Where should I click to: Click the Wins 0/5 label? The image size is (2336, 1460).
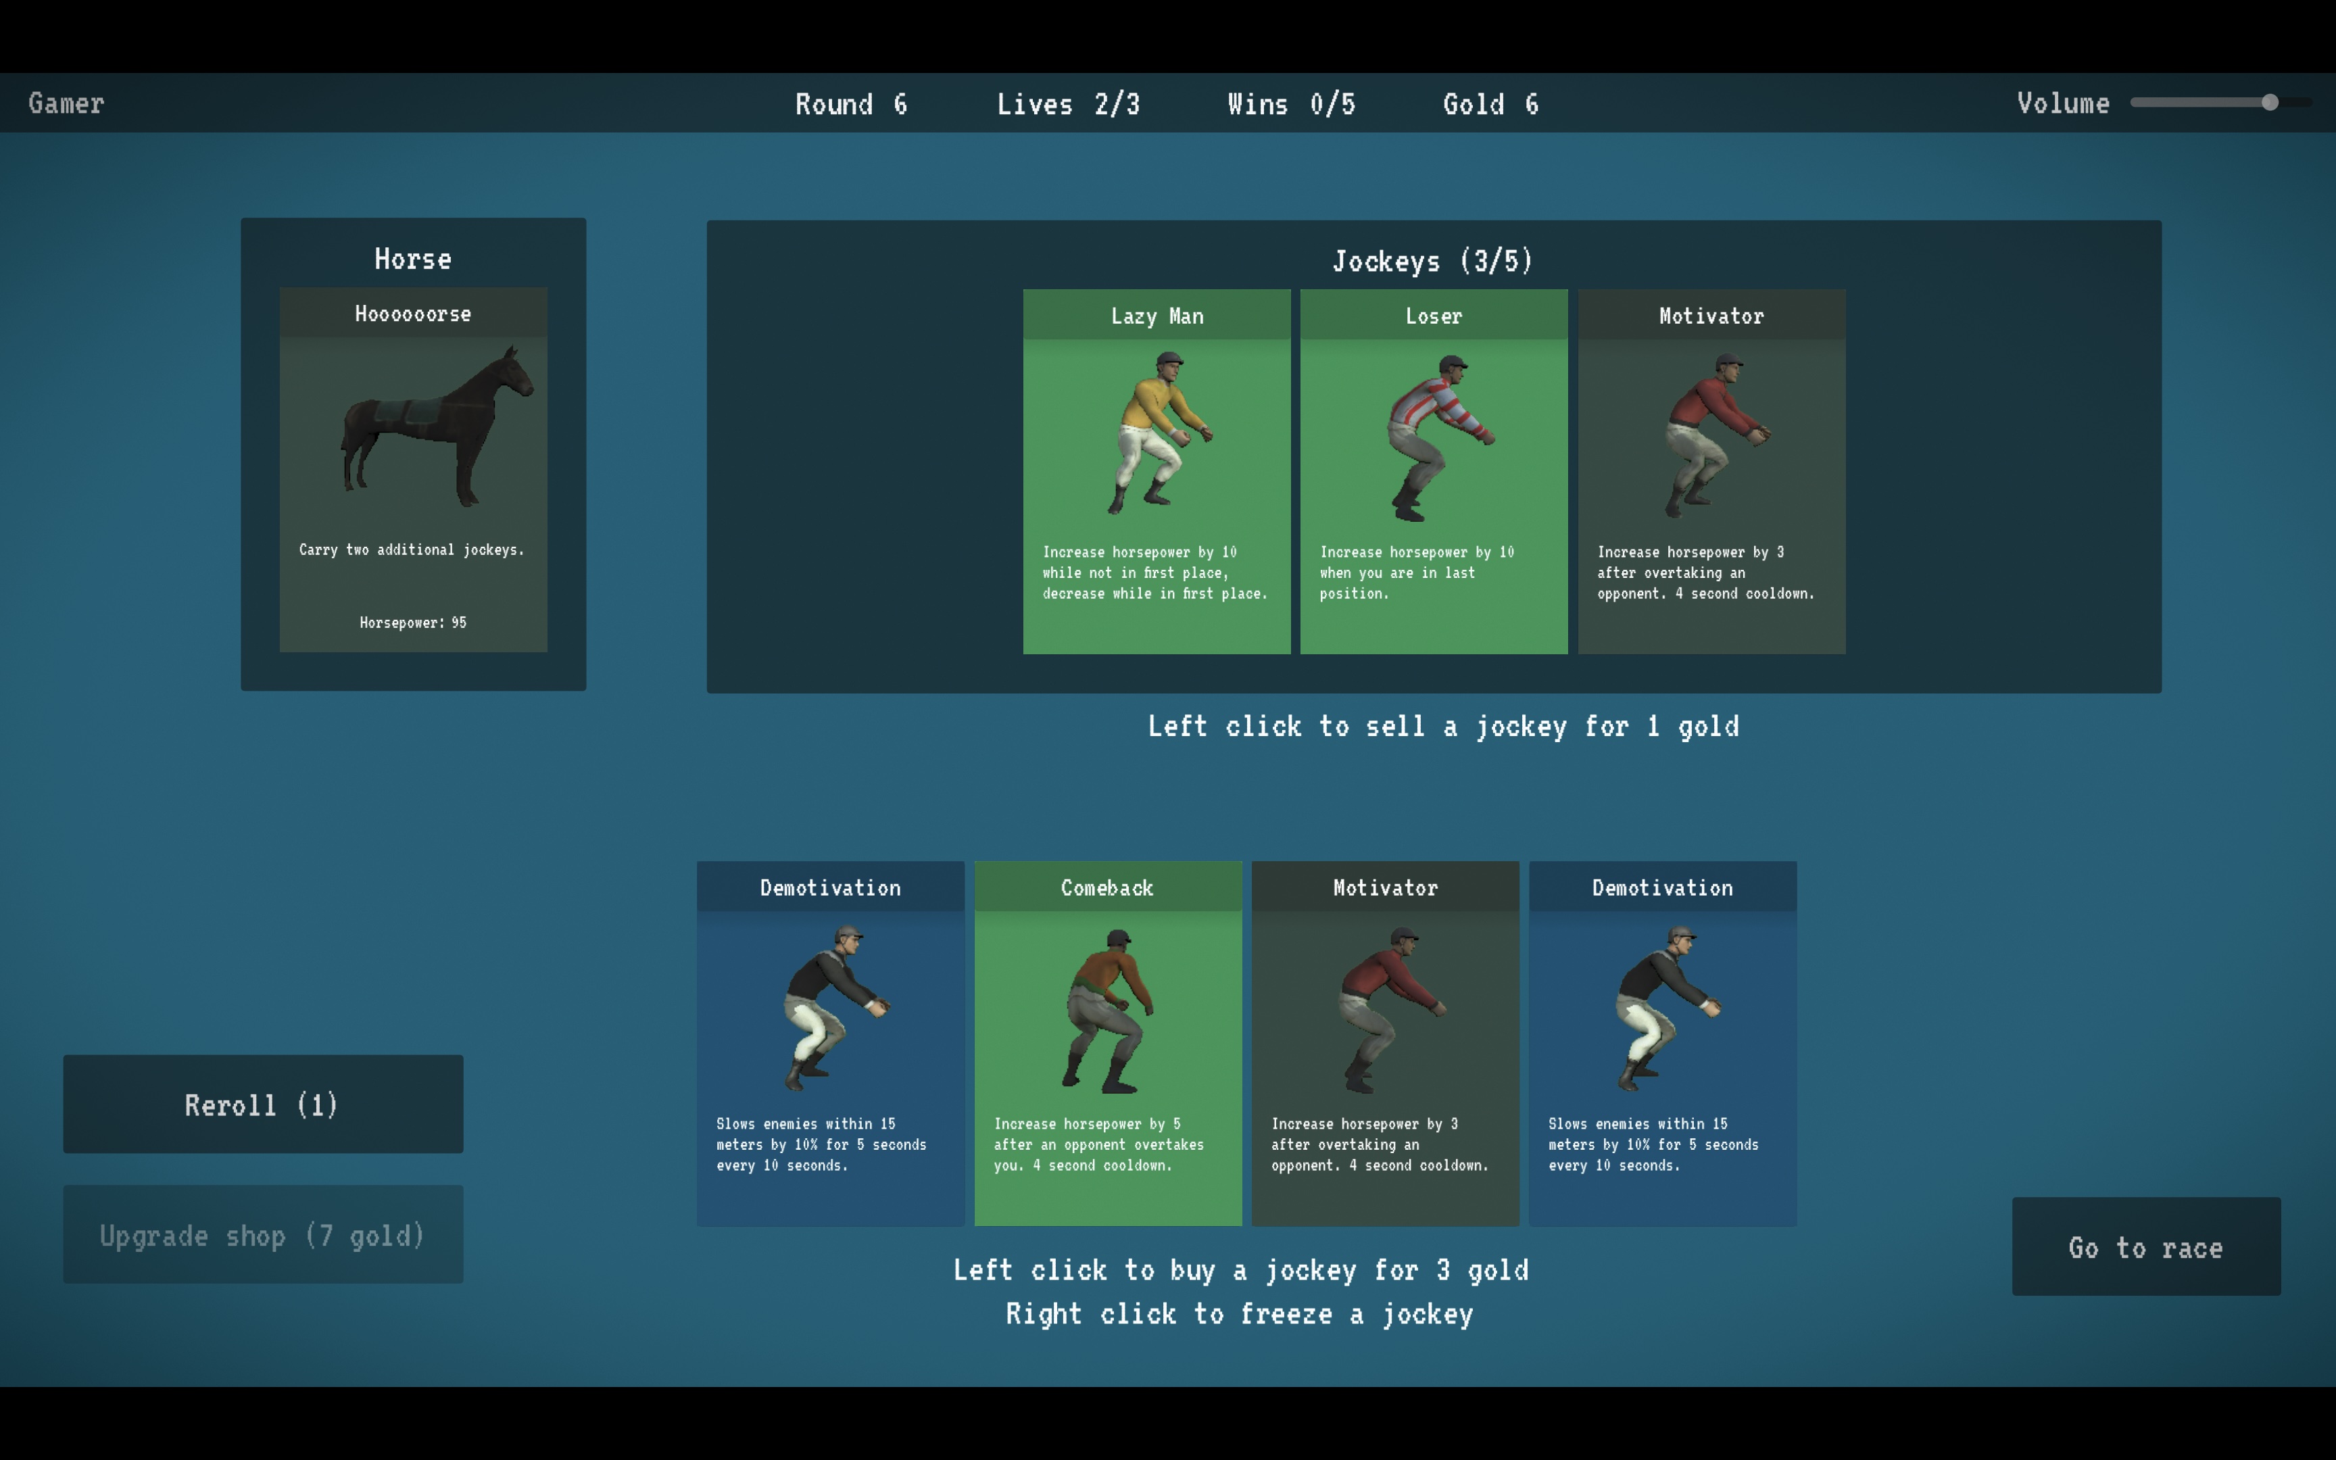point(1290,103)
